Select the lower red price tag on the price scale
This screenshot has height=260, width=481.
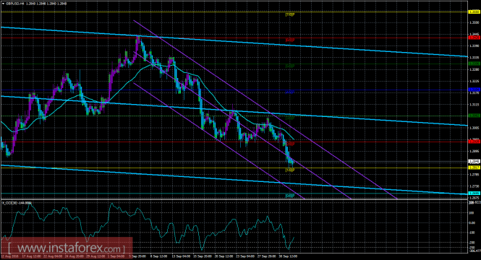coord(474,142)
